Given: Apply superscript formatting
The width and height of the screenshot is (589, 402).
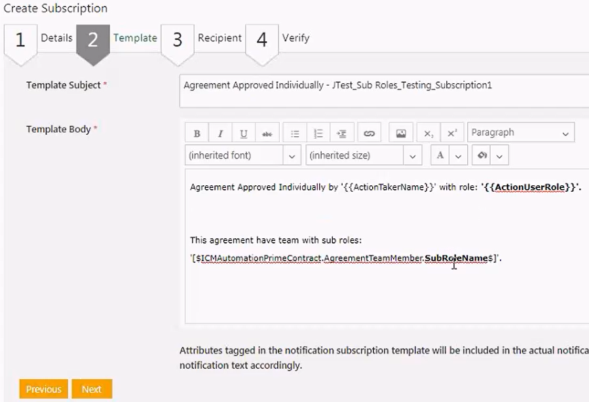Looking at the screenshot, I should pos(451,134).
